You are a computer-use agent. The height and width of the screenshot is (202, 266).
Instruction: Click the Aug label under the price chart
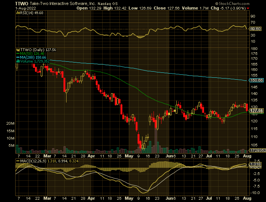(x=247, y=156)
